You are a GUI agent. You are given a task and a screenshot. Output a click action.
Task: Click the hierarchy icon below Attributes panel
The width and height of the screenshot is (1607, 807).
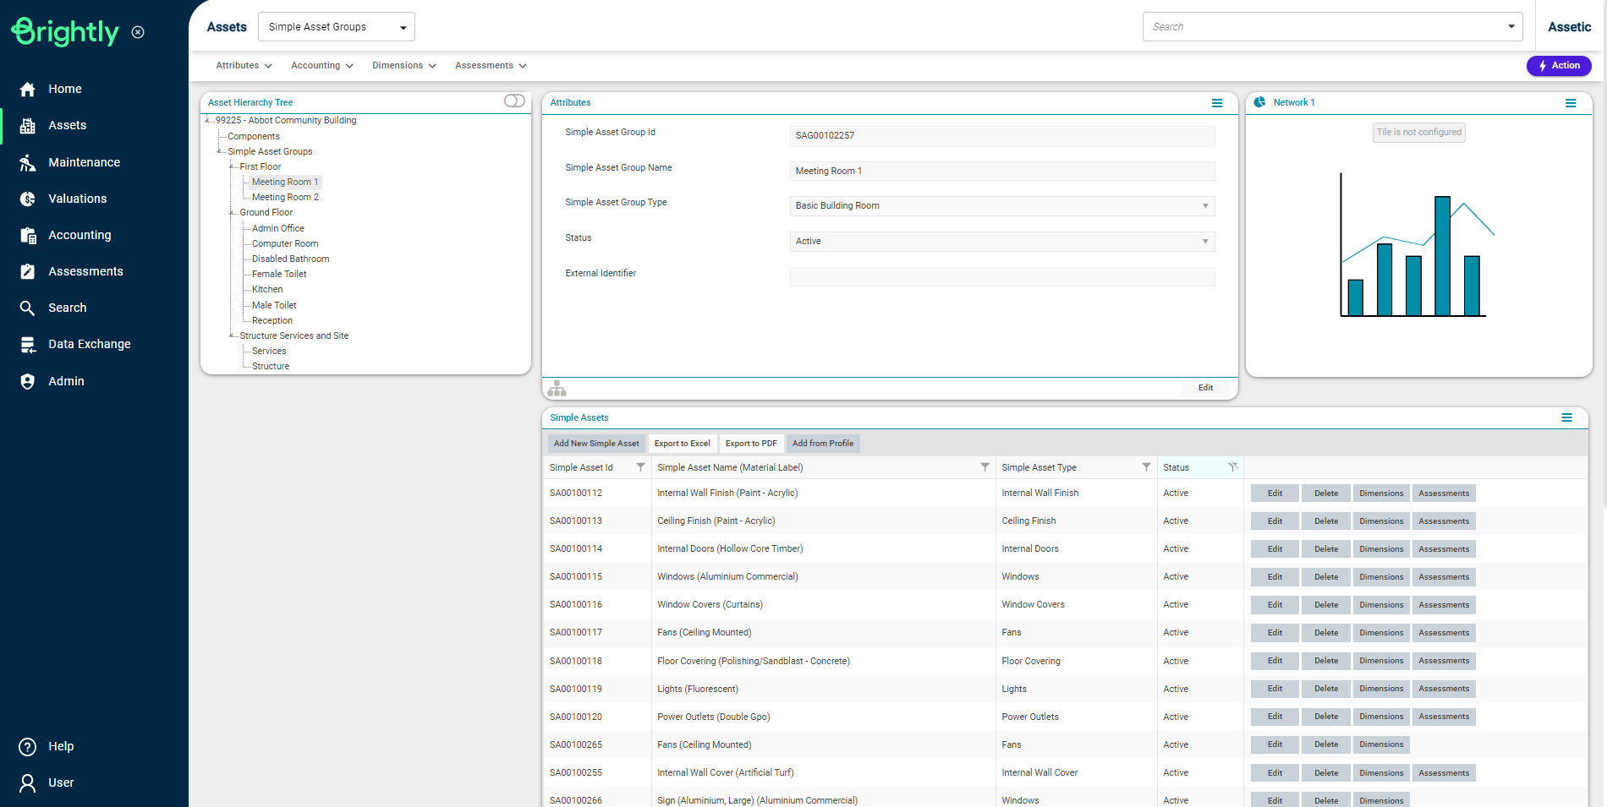[557, 389]
